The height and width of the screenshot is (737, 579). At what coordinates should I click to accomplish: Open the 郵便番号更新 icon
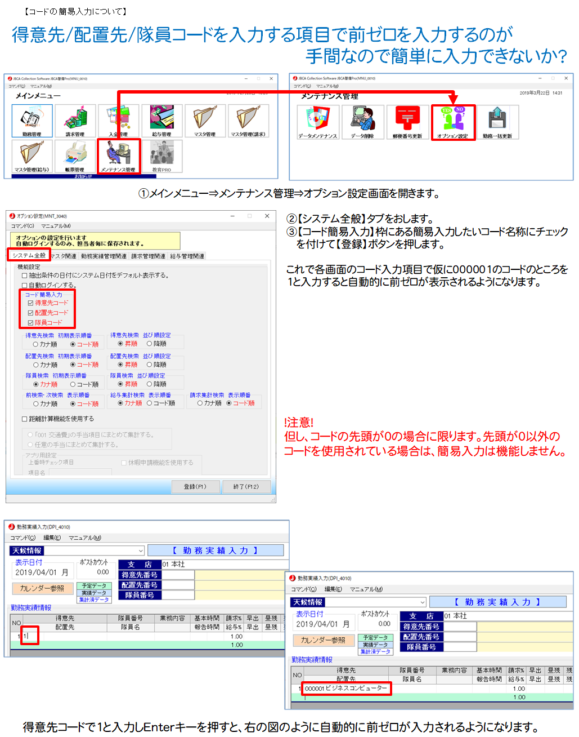(407, 122)
